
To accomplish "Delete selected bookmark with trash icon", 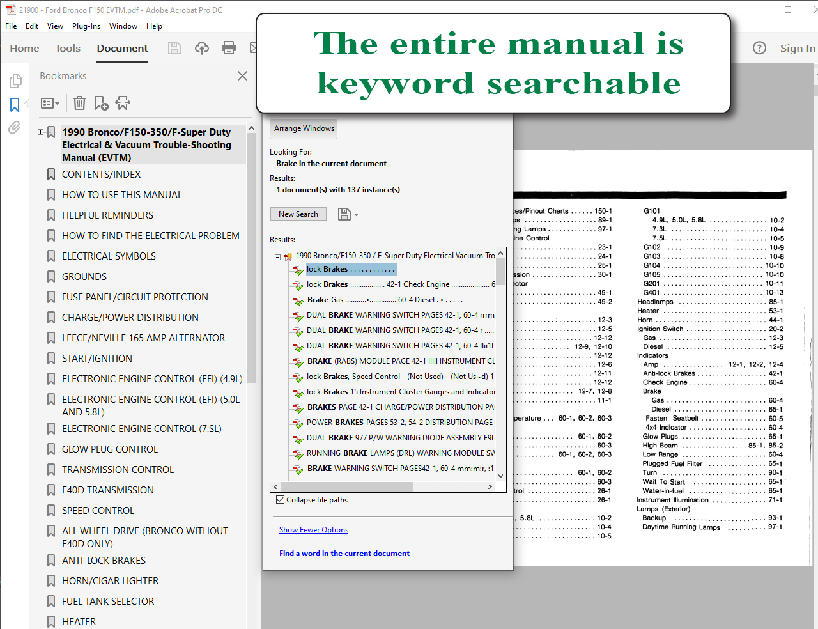I will [79, 103].
